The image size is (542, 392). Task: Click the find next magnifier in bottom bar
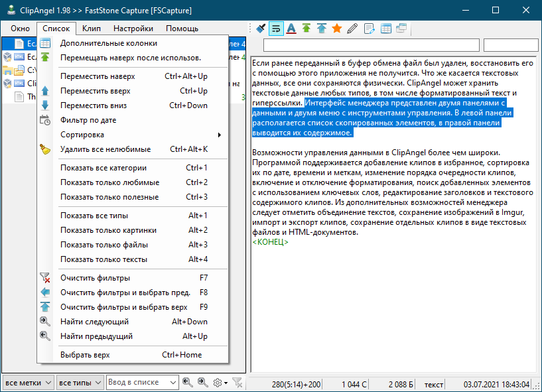point(202,382)
